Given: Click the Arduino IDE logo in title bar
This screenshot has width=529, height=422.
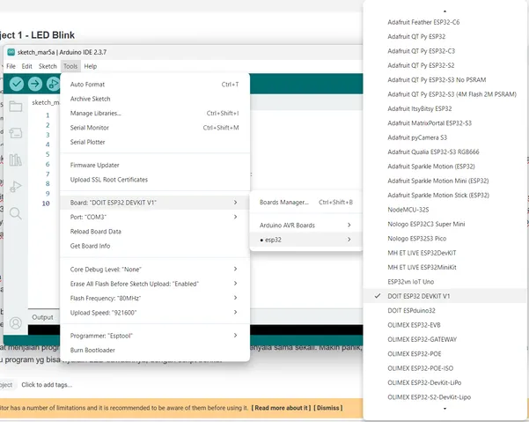Looking at the screenshot, I should point(11,52).
